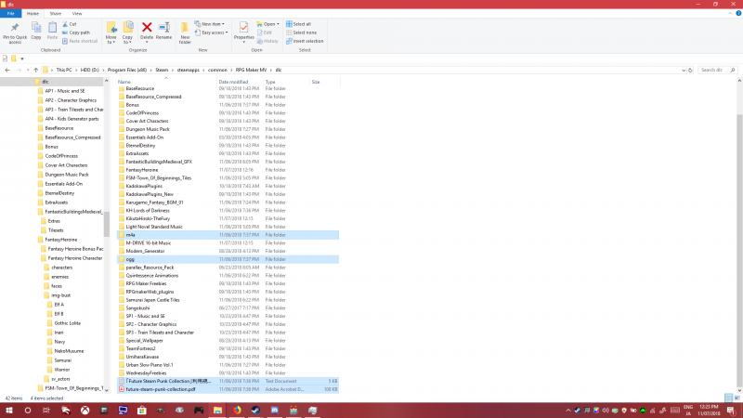743x418 pixels.
Task: Select the m4a folder
Action: click(x=228, y=235)
